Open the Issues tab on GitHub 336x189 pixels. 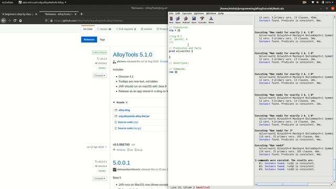pyautogui.click(x=104, y=29)
